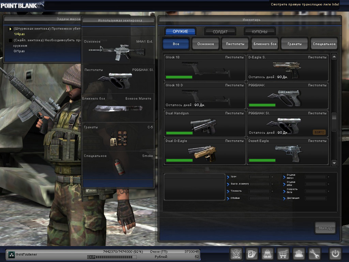Filter inventory by Ближнего боя
This screenshot has width=349, height=262.
click(265, 44)
